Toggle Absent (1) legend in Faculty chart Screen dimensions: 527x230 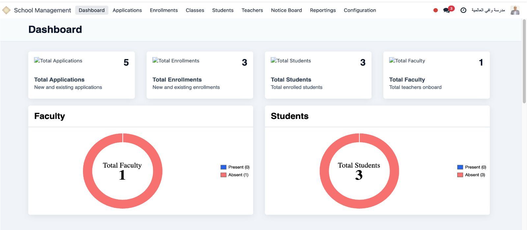234,175
